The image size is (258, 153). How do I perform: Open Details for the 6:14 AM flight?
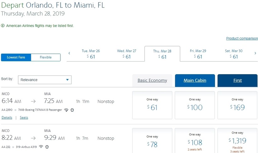(7, 117)
